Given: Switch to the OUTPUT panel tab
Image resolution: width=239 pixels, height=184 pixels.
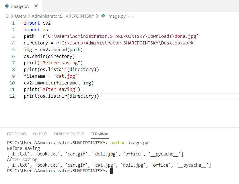Looking at the screenshot, I should 40,134.
